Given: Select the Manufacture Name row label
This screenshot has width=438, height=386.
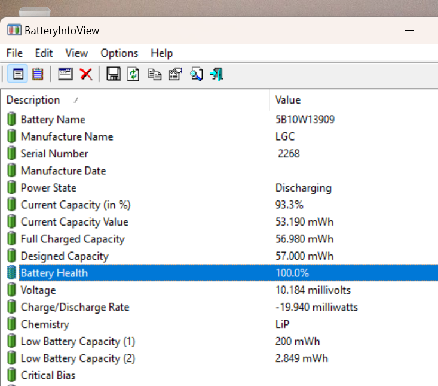Looking at the screenshot, I should (67, 136).
